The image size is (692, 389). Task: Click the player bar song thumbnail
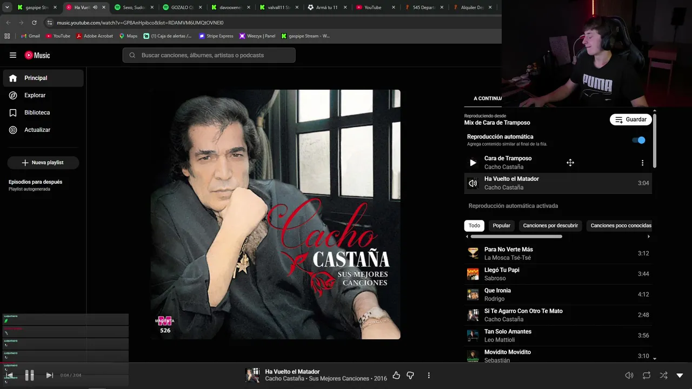(252, 375)
